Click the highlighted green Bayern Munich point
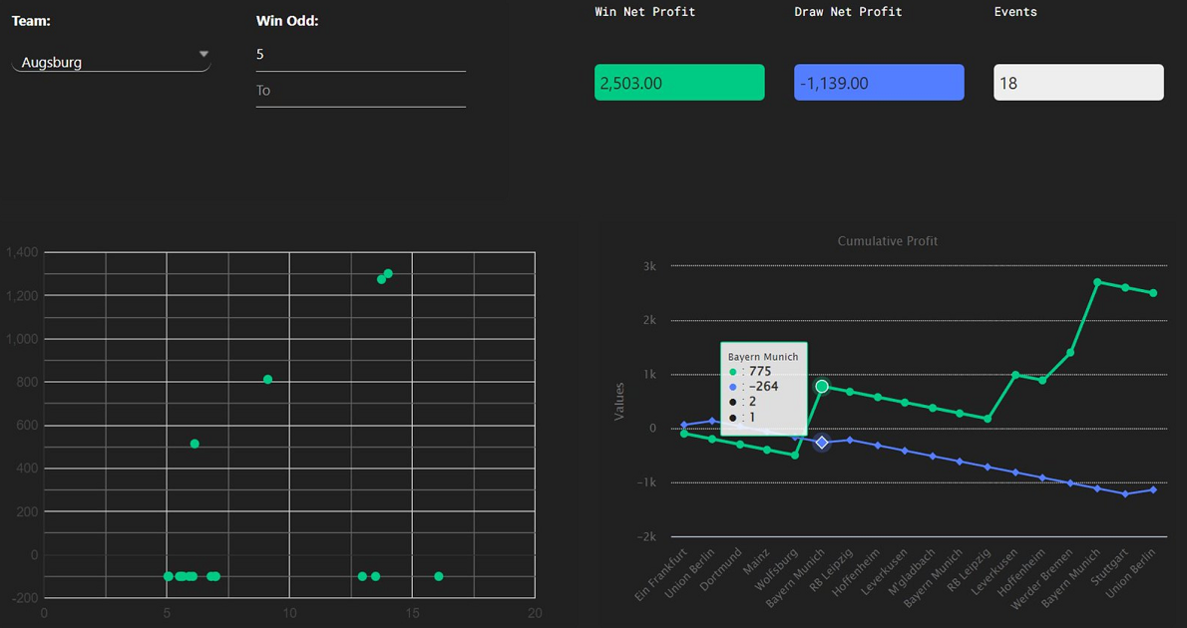 (822, 387)
